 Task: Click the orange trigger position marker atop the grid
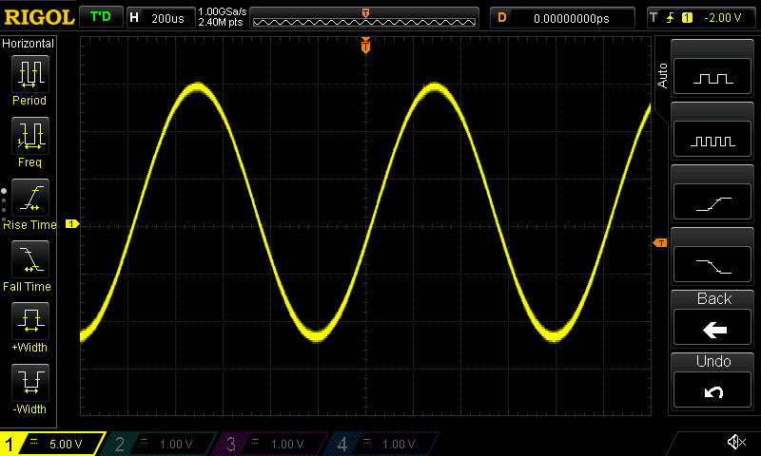[x=365, y=45]
